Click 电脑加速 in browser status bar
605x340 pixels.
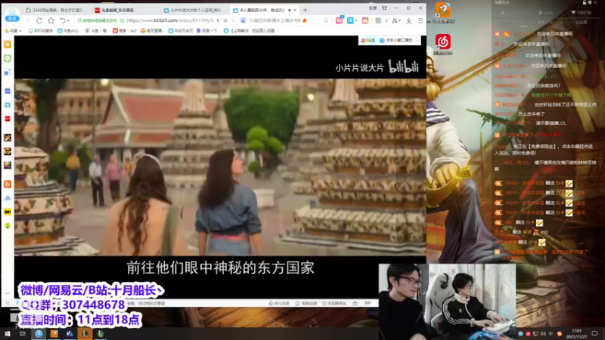(x=306, y=304)
